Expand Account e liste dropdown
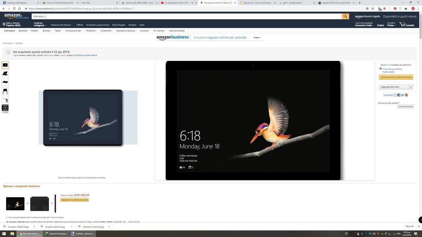422x237 pixels. [364, 25]
